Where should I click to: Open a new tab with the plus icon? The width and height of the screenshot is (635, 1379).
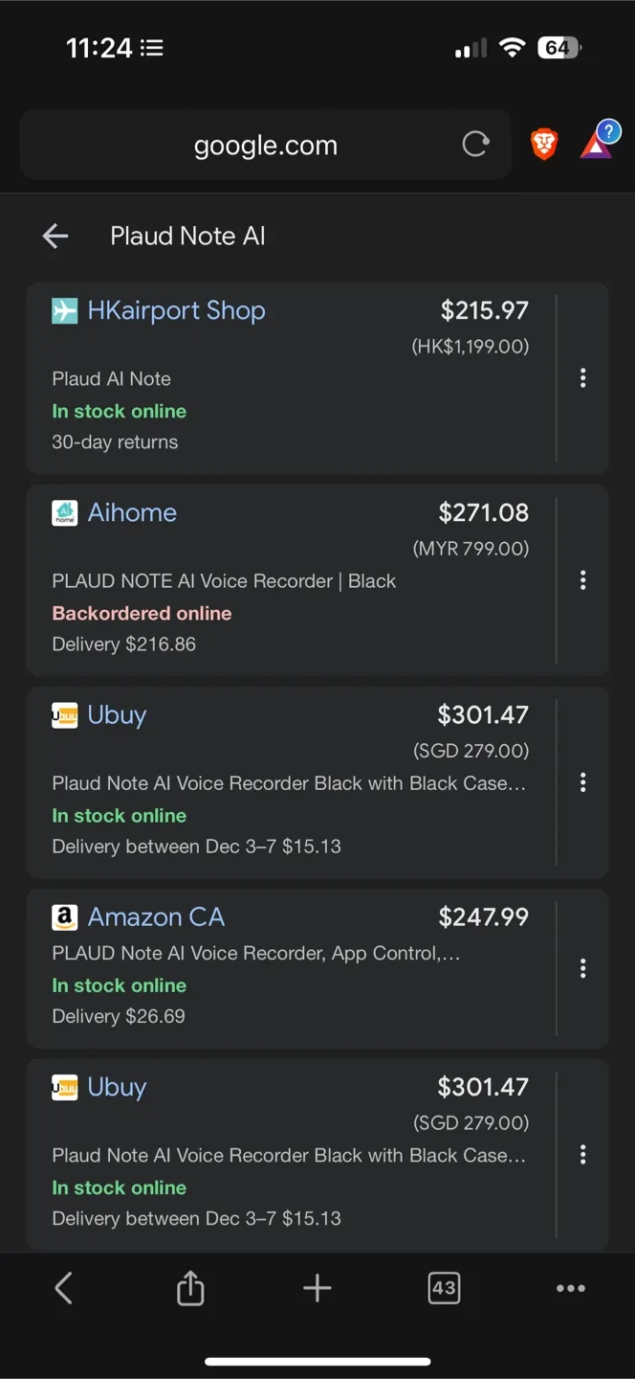[x=317, y=1288]
